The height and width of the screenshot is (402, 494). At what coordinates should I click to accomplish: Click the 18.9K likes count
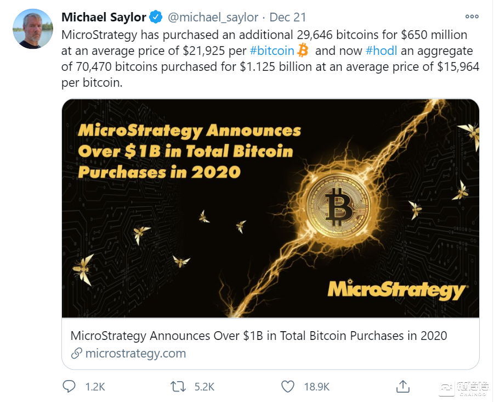coord(317,387)
